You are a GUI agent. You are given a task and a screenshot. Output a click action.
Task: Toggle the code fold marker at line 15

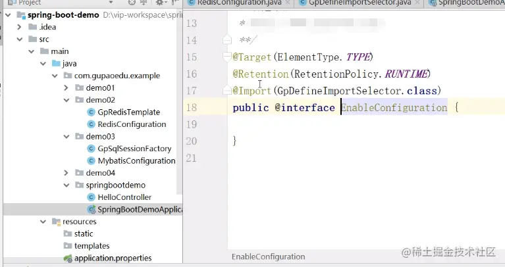226,57
